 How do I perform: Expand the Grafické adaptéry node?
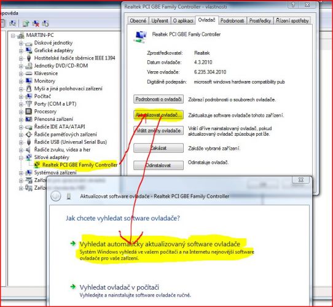pyautogui.click(x=21, y=51)
